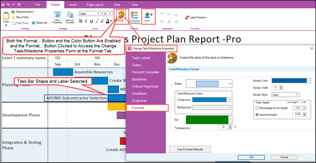Toggle underline formatting

[x=91, y=21]
